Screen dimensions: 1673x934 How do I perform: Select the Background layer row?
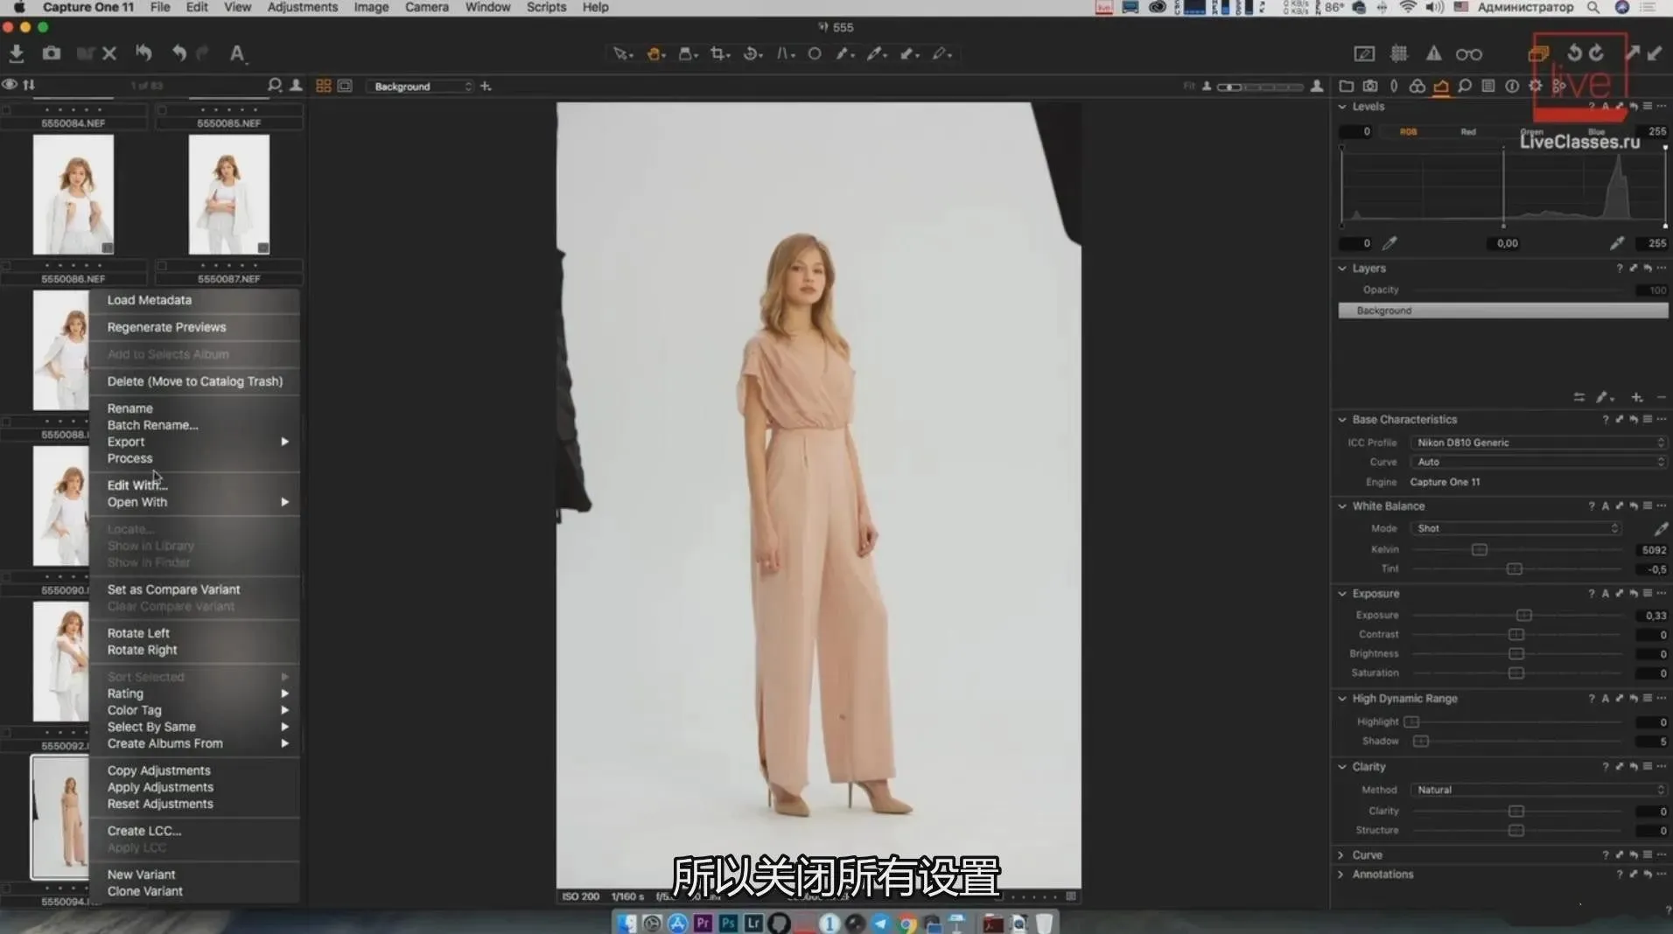[x=1502, y=310]
